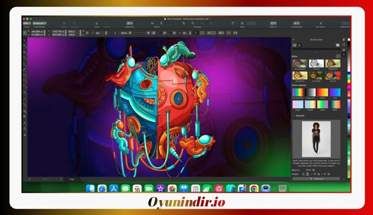Click the Images count stepper
This screenshot has width=373, height=215.
point(307,174)
